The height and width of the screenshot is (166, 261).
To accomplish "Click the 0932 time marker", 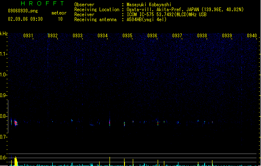I will pos(53,36).
